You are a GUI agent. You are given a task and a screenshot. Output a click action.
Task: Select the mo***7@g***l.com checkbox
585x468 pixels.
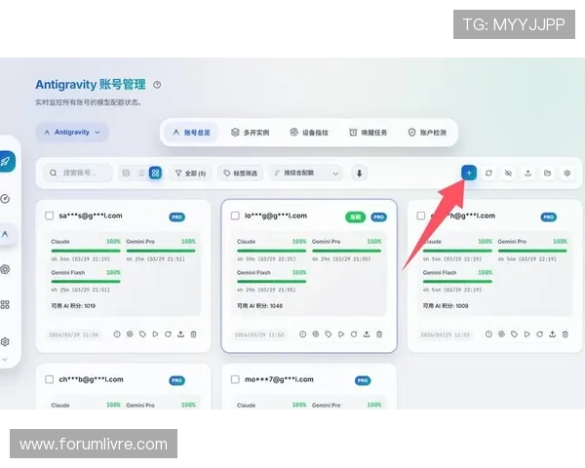coord(235,379)
